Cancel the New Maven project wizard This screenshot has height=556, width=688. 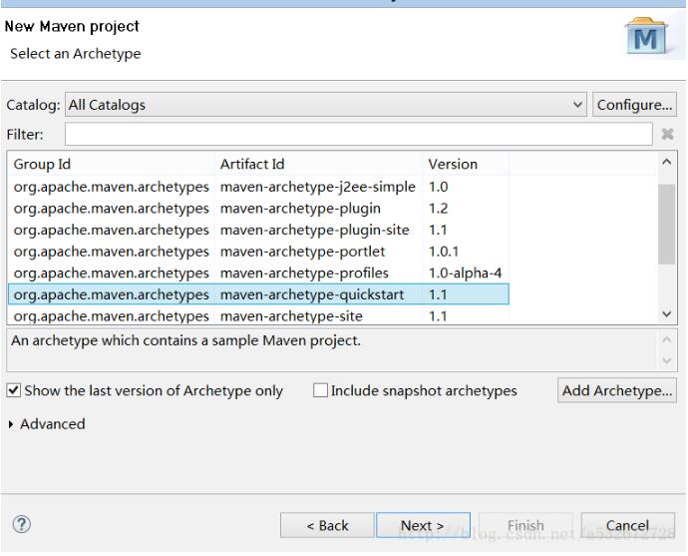pyautogui.click(x=627, y=525)
